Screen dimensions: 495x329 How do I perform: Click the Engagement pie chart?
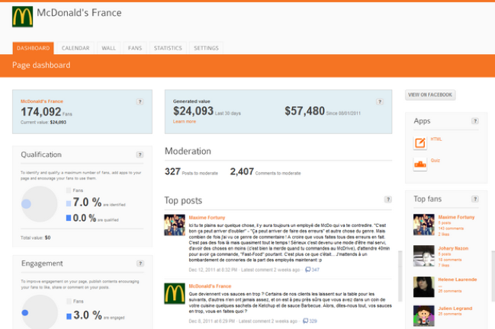[40, 312]
